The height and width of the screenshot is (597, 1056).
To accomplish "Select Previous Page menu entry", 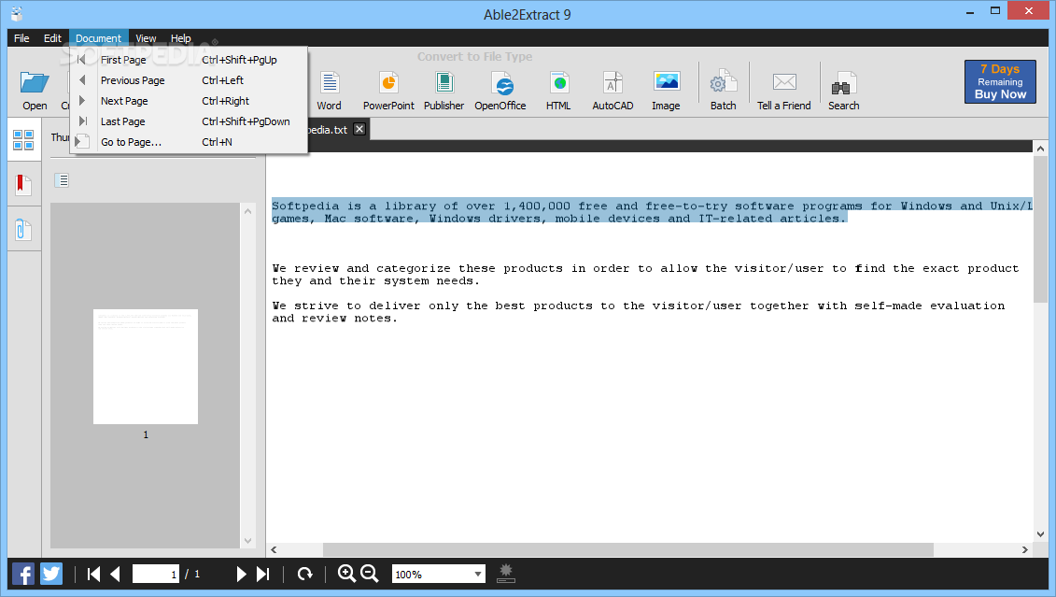I will click(x=190, y=80).
